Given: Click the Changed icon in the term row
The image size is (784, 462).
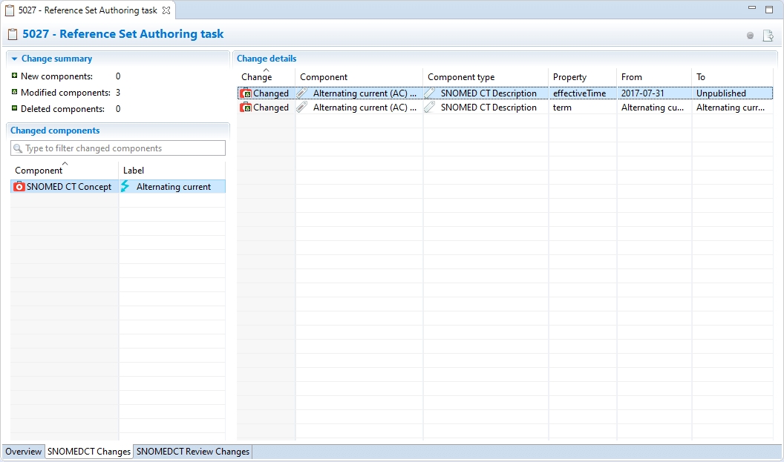Looking at the screenshot, I should (x=246, y=108).
